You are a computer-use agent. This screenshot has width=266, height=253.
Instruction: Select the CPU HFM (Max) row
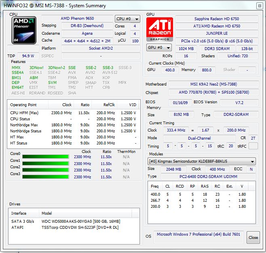click(74, 113)
